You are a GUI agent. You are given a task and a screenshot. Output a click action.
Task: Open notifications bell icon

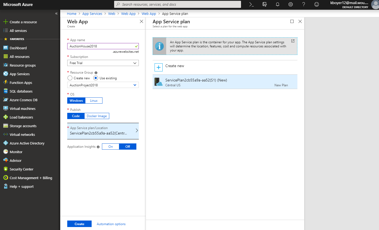click(278, 4)
